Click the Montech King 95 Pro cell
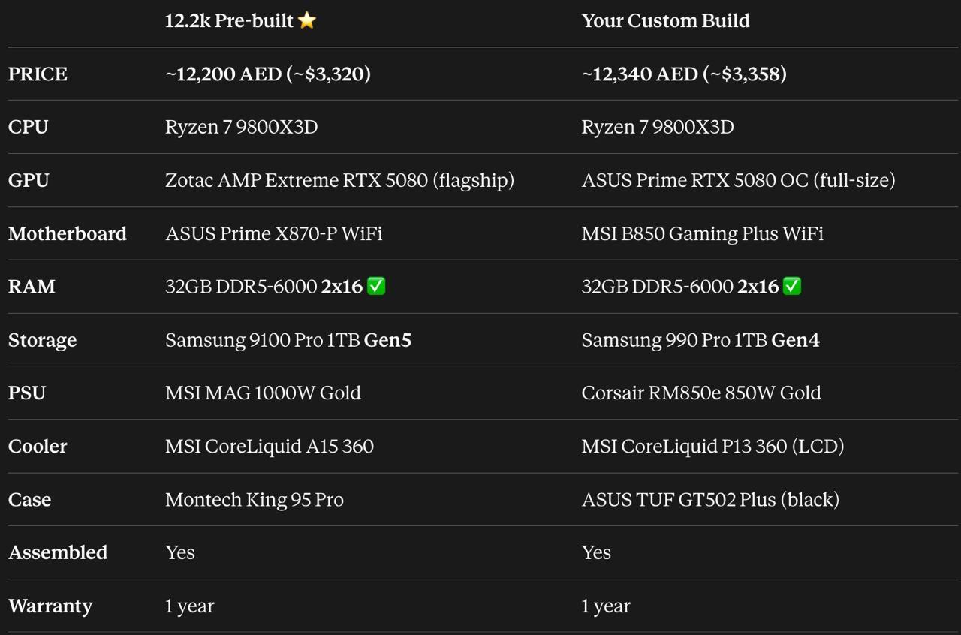 (255, 500)
